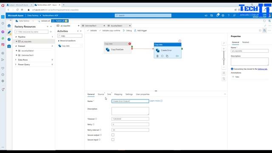This screenshot has height=153, width=272.
Task: Collapse Move & transform activity group
Action: (59, 41)
